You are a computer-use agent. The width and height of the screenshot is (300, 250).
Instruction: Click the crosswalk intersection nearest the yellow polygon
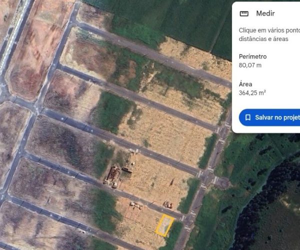tap(183, 218)
